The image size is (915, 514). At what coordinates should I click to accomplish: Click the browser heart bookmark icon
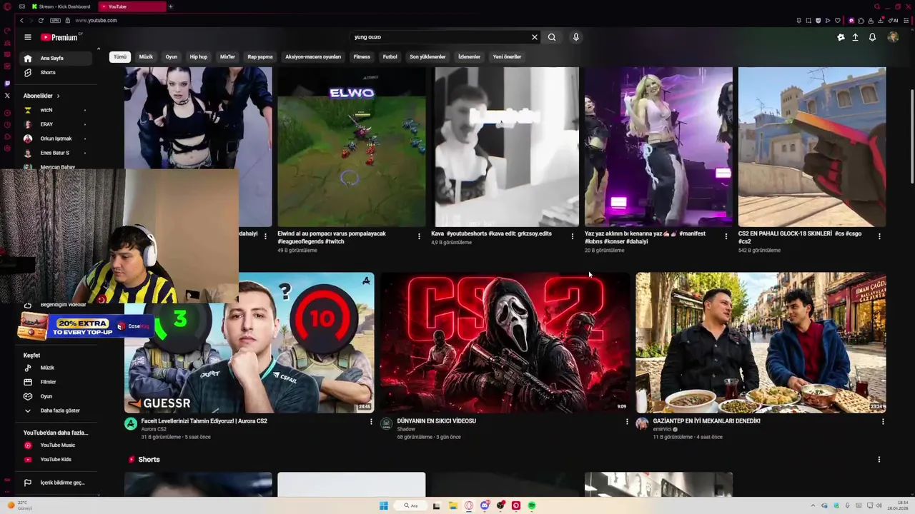pyautogui.click(x=837, y=21)
